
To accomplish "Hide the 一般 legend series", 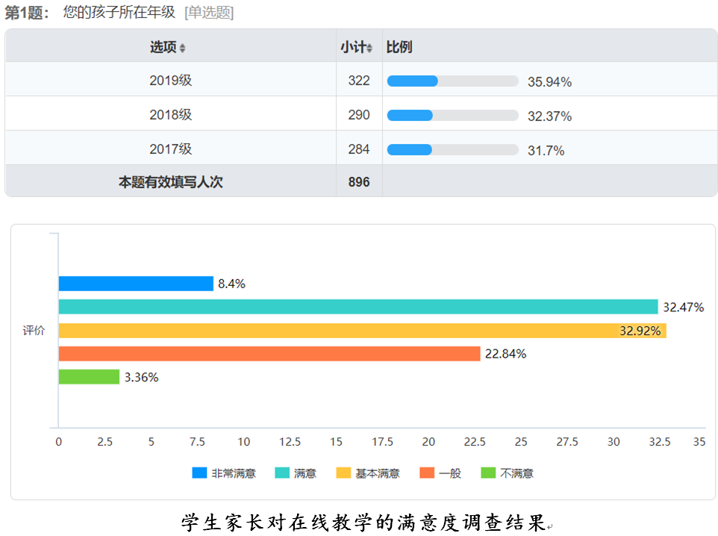I will (440, 473).
